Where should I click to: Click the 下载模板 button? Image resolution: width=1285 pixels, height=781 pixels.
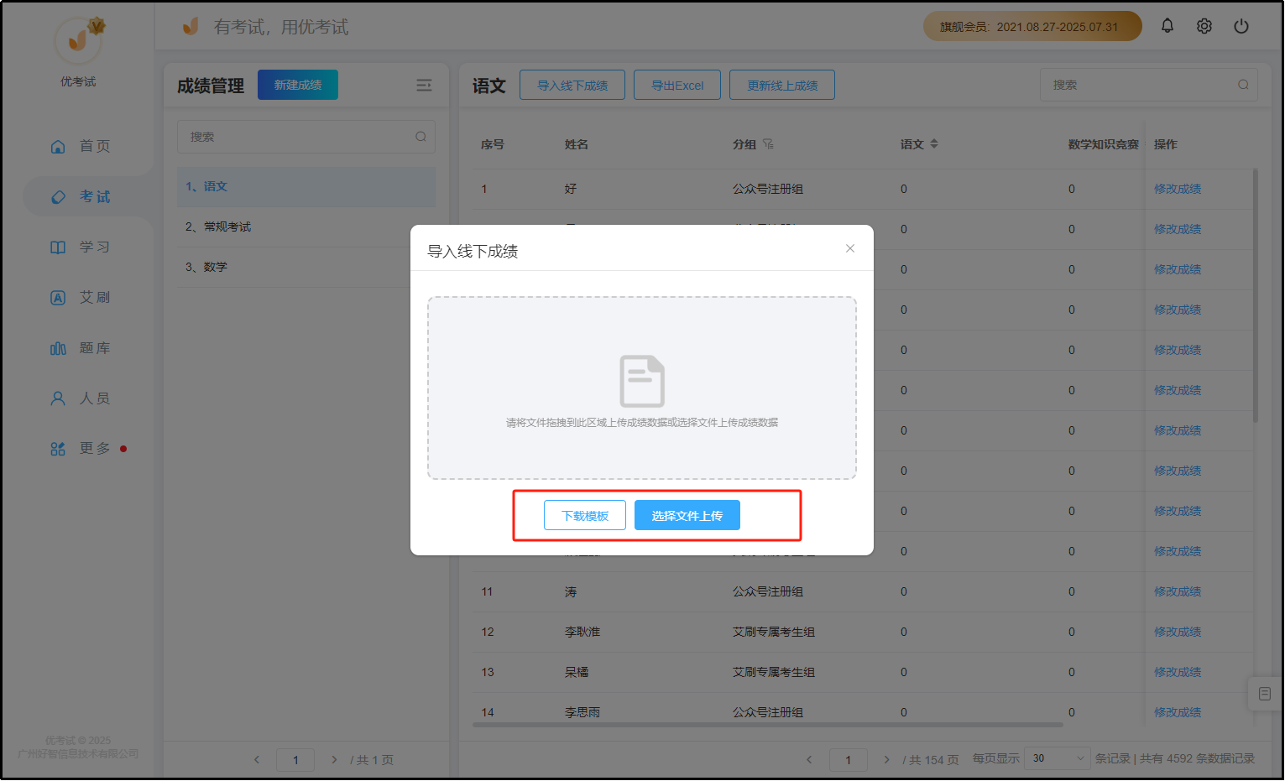[x=585, y=515]
